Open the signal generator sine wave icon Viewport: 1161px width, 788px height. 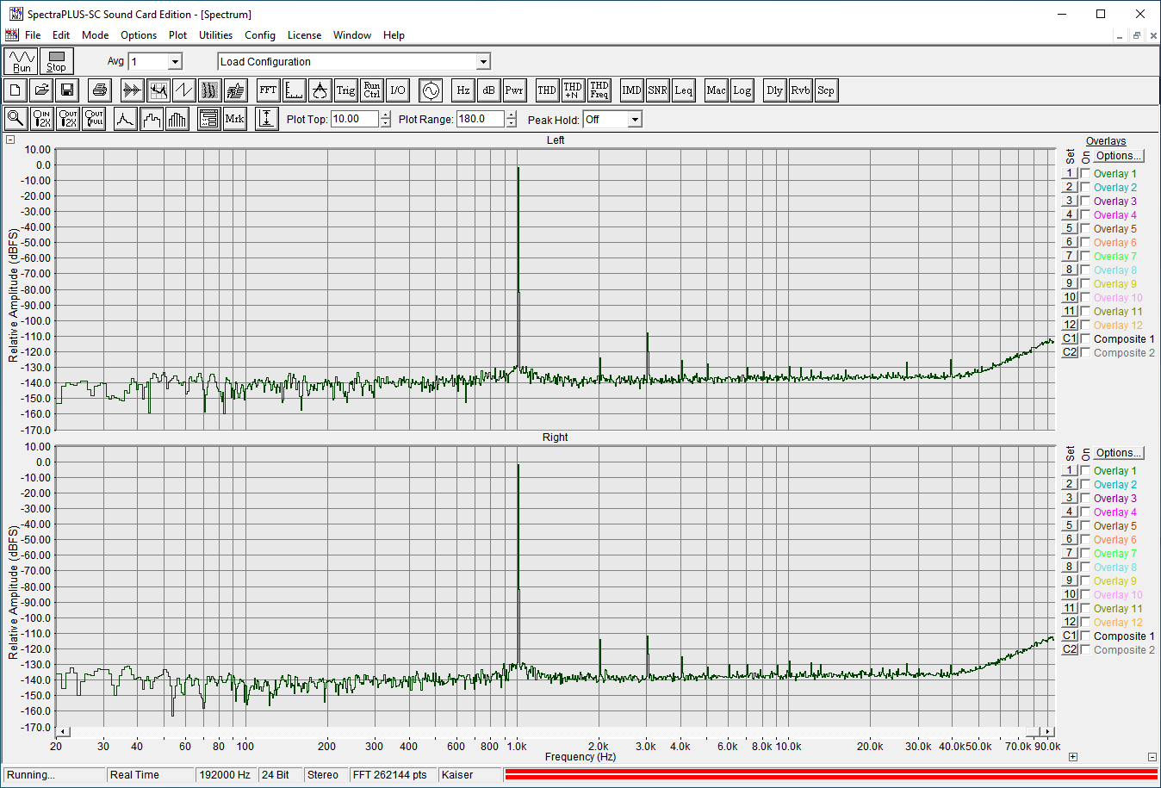(x=431, y=90)
